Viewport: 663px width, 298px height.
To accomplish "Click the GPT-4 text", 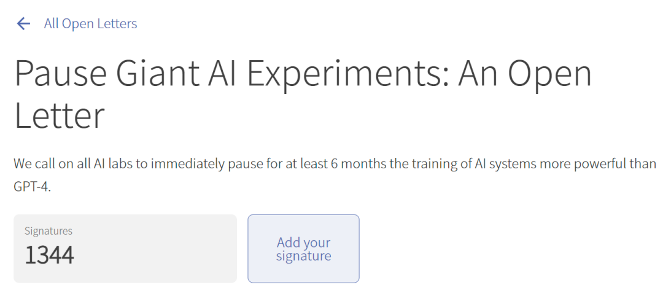I will tap(33, 186).
